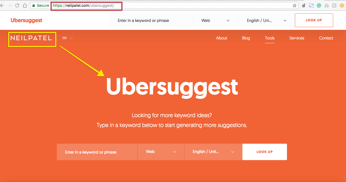Click the browser forward arrow

click(x=10, y=5)
